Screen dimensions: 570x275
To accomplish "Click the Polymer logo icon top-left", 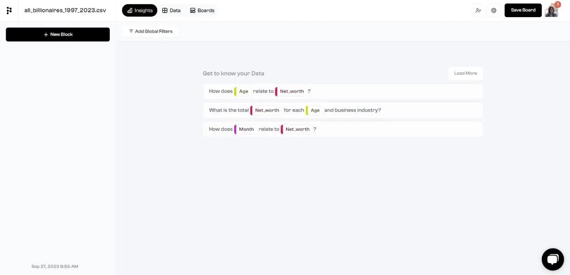I will click(x=9, y=10).
